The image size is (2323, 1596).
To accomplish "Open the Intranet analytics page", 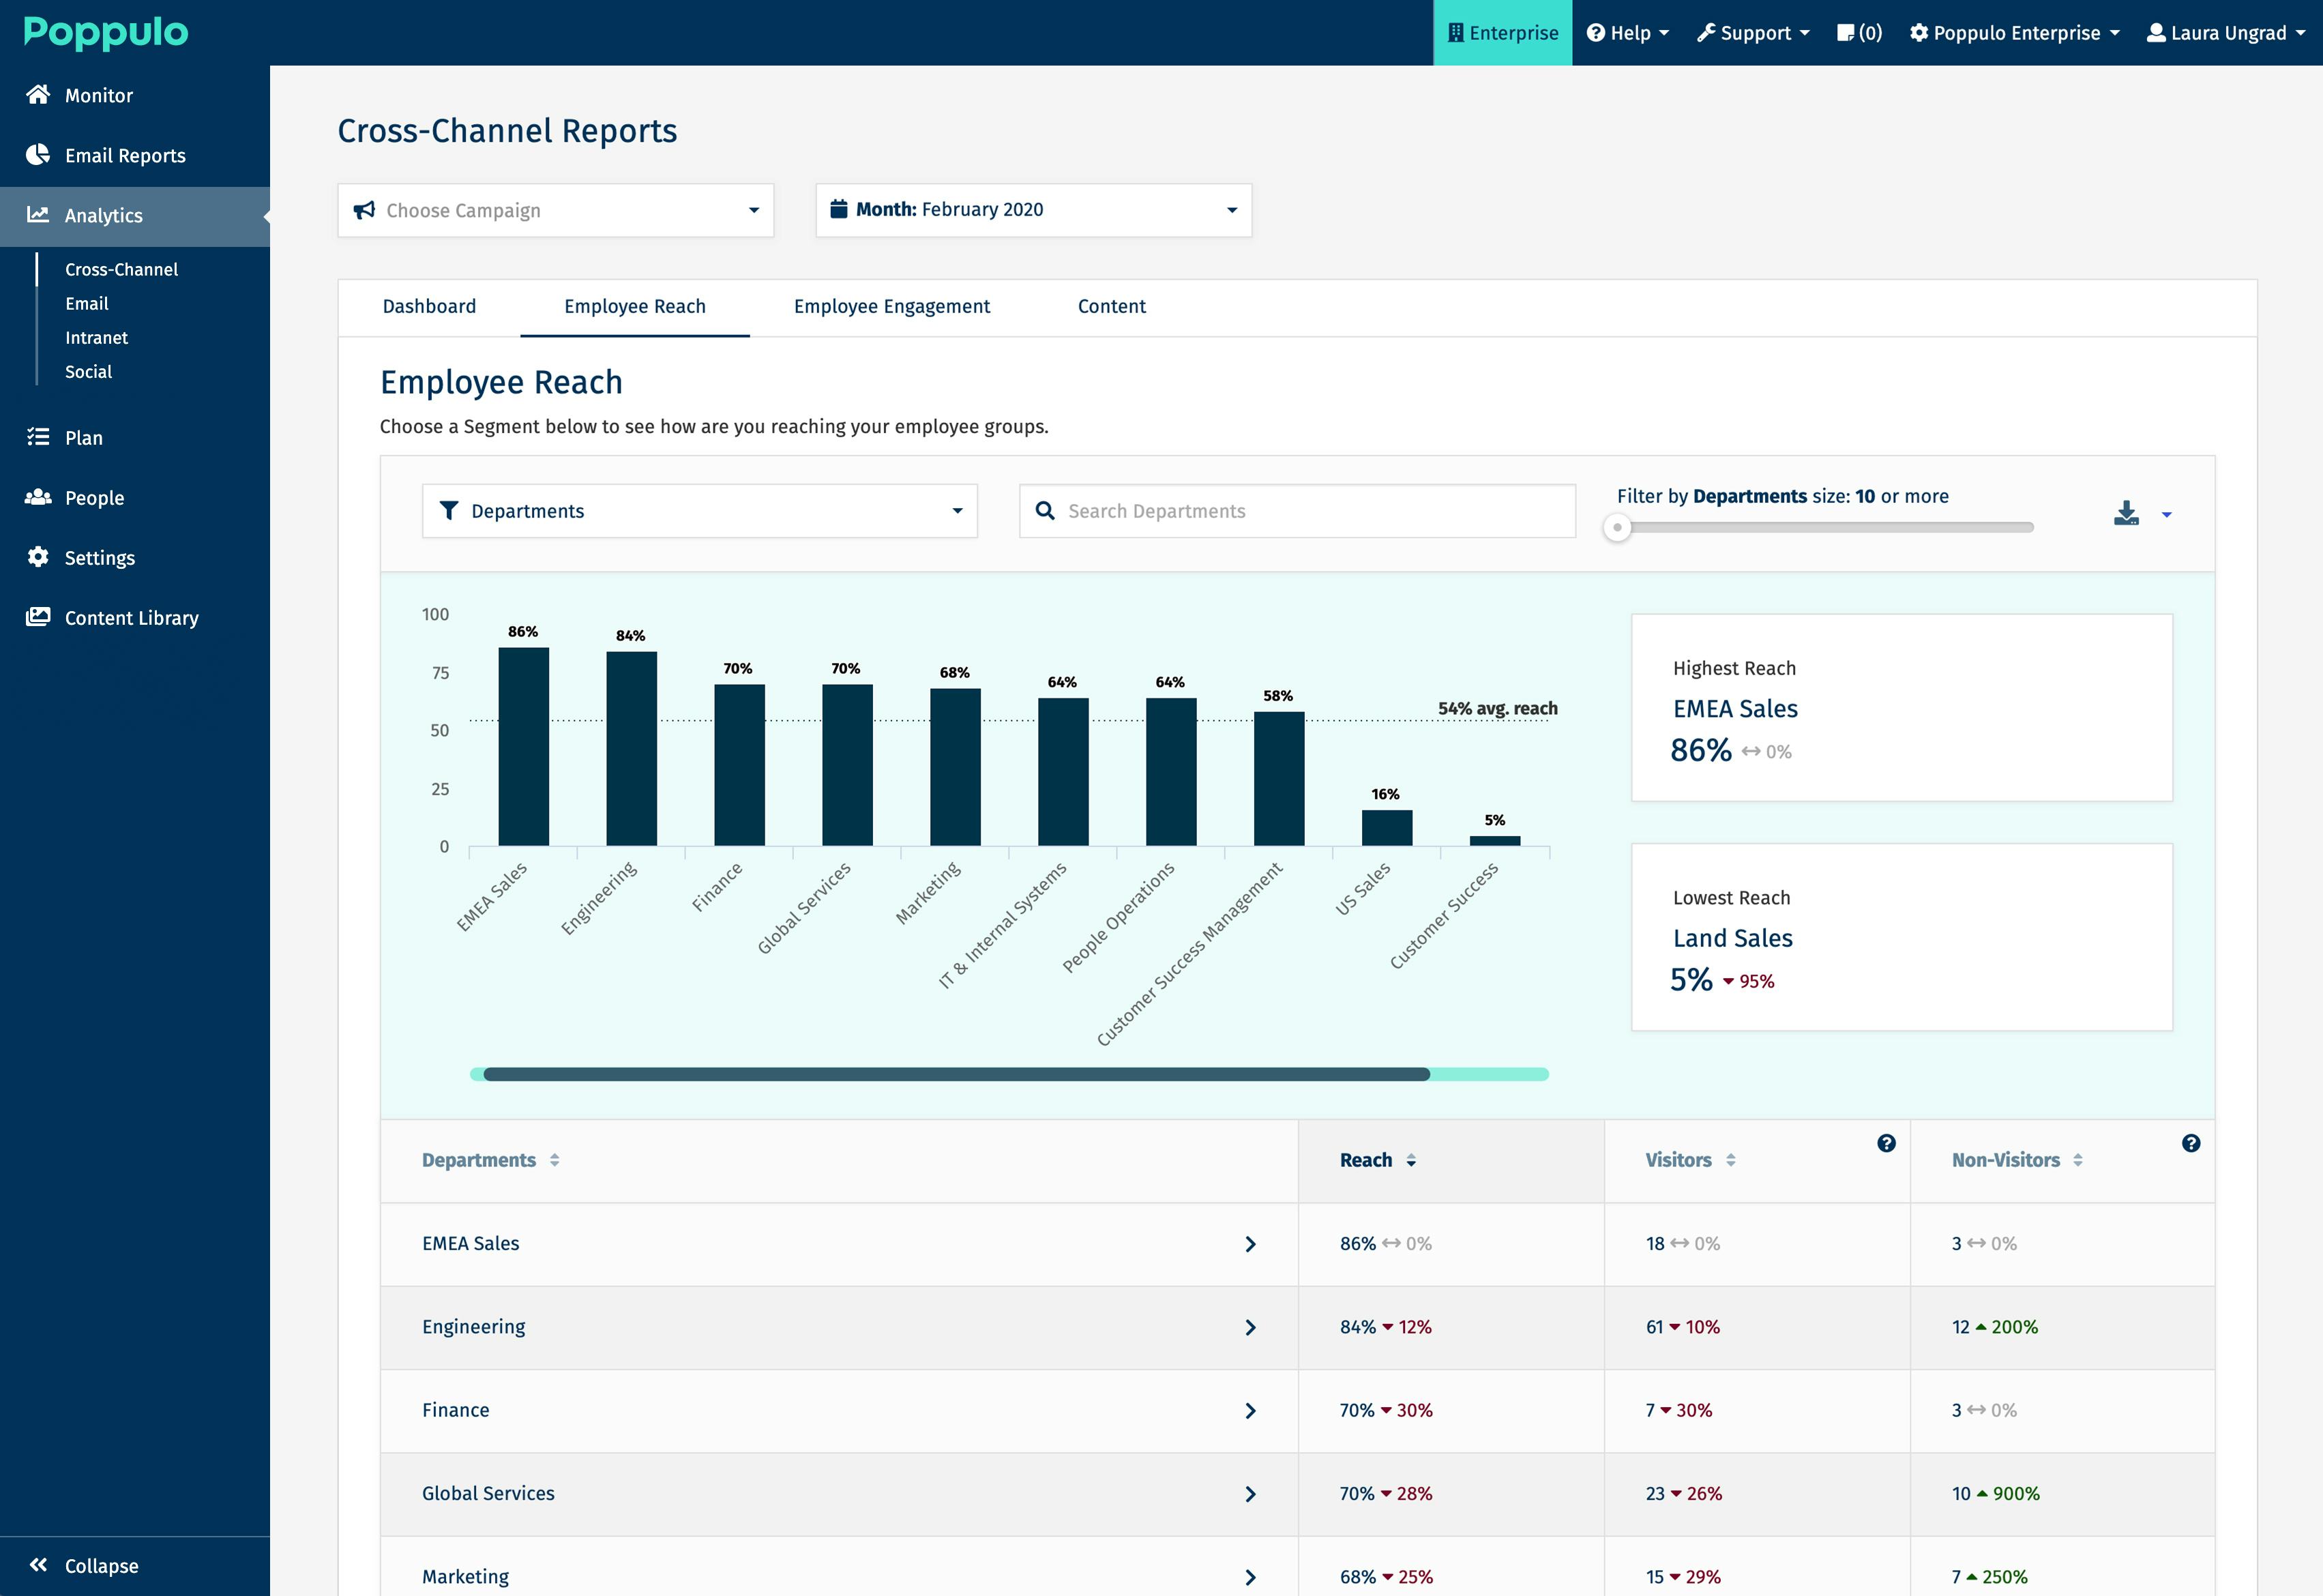I will pos(96,337).
